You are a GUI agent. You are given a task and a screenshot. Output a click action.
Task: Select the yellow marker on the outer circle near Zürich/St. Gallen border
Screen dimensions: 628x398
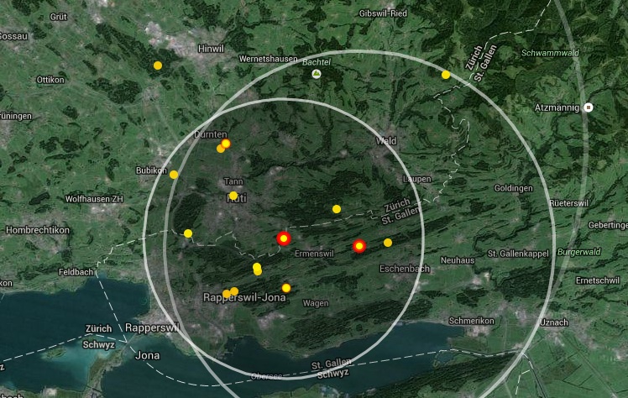click(x=446, y=75)
